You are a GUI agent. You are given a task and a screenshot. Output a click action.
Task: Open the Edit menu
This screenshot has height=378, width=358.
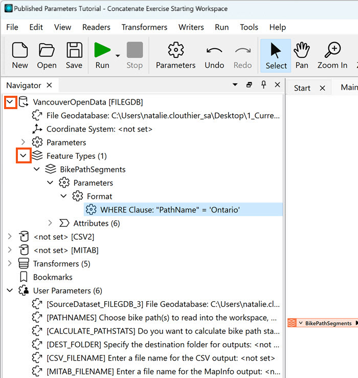point(36,27)
